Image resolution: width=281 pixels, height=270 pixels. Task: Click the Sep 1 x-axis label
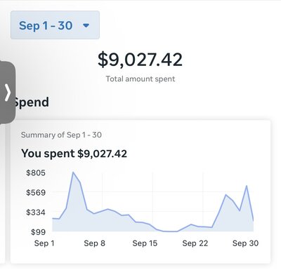44,243
